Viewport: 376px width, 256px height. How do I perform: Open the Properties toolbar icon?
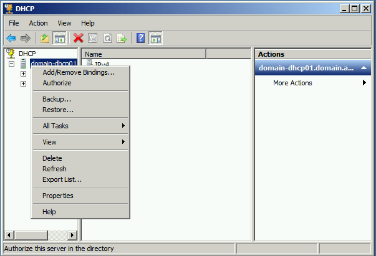coord(93,38)
